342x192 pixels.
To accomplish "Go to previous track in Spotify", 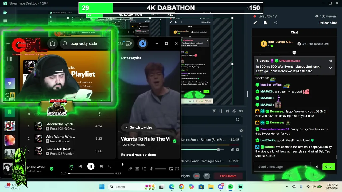I will [80, 166].
